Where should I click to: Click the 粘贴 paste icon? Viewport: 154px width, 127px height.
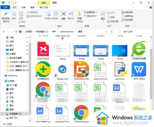[21, 14]
